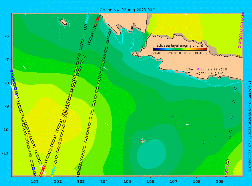Click latitude tick label '-10'

click(x=6, y=130)
